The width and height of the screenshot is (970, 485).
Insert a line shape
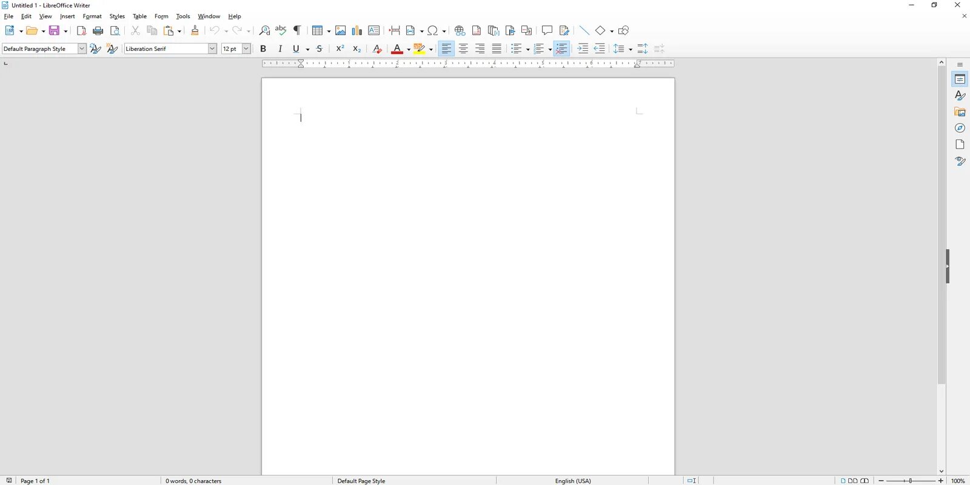tap(584, 30)
